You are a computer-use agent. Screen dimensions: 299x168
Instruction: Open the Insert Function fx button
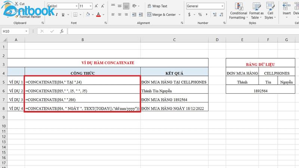(x=62, y=31)
